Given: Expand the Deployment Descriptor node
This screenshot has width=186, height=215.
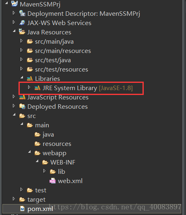Looking at the screenshot, I should click(14, 13).
